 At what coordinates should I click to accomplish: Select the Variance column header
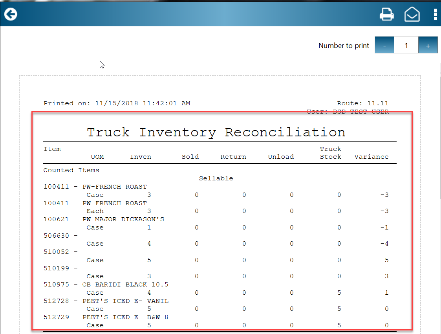[371, 157]
